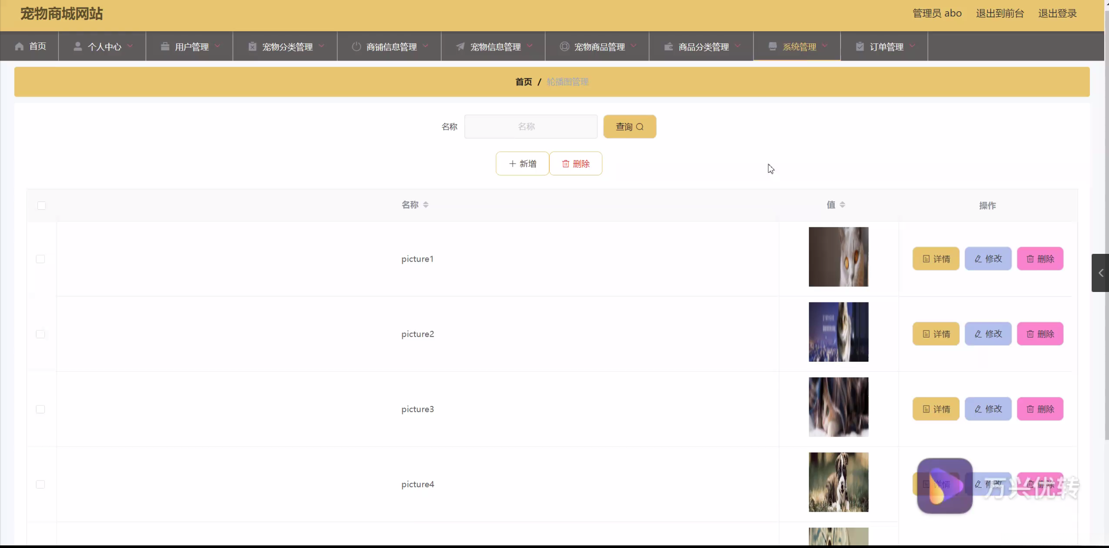The image size is (1109, 548).
Task: Click the document icon in picture2's 详情 button
Action: coord(926,334)
